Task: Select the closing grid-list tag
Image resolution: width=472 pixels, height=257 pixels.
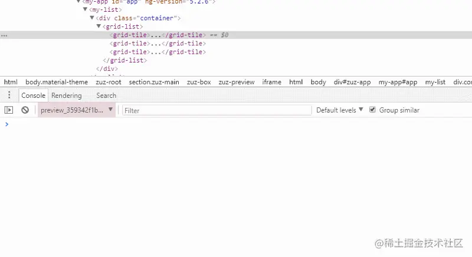Action: point(125,60)
